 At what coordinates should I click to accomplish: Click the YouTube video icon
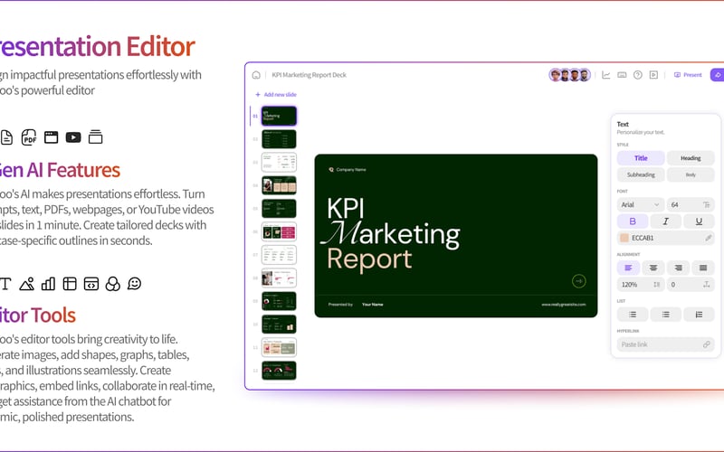click(x=73, y=137)
